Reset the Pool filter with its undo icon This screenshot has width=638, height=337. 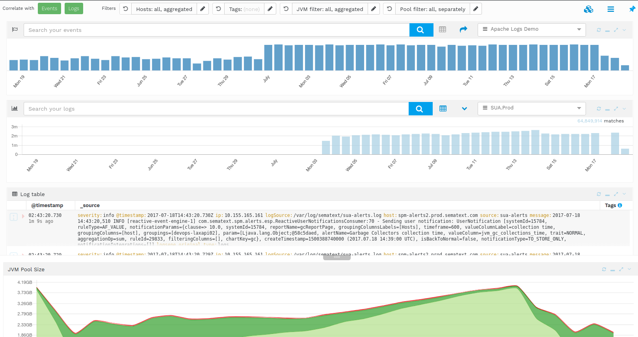[389, 9]
